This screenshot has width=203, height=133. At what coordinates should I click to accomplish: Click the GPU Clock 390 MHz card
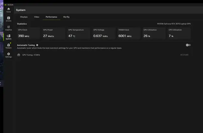pyautogui.click(x=28, y=33)
